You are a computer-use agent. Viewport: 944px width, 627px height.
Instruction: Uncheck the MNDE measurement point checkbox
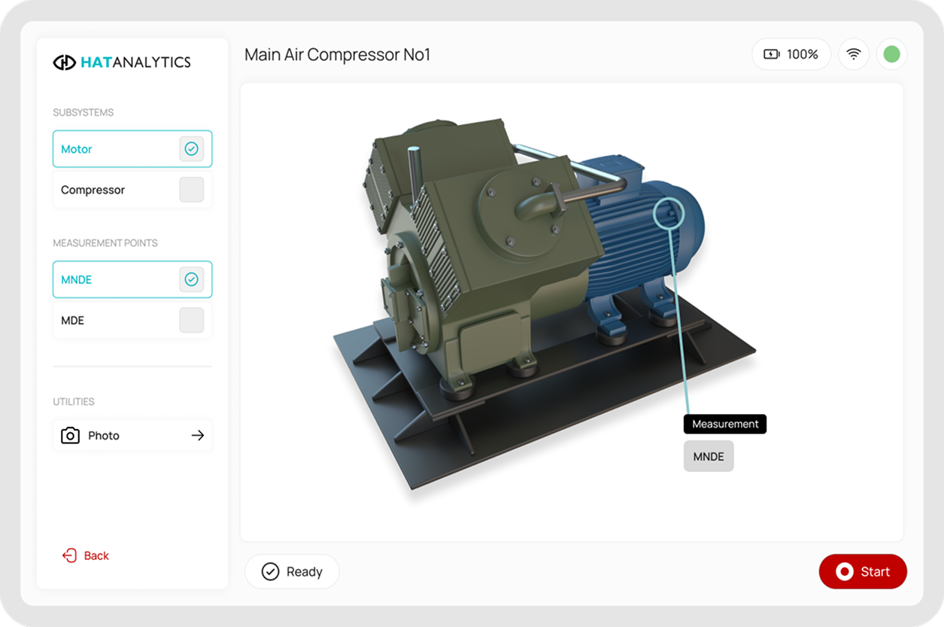[192, 280]
